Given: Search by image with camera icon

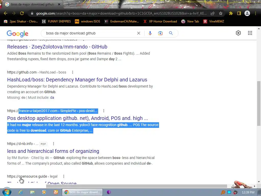Looking at the screenshot, I should pos(160,33).
